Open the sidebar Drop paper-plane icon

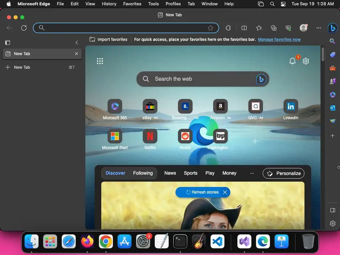(x=332, y=121)
